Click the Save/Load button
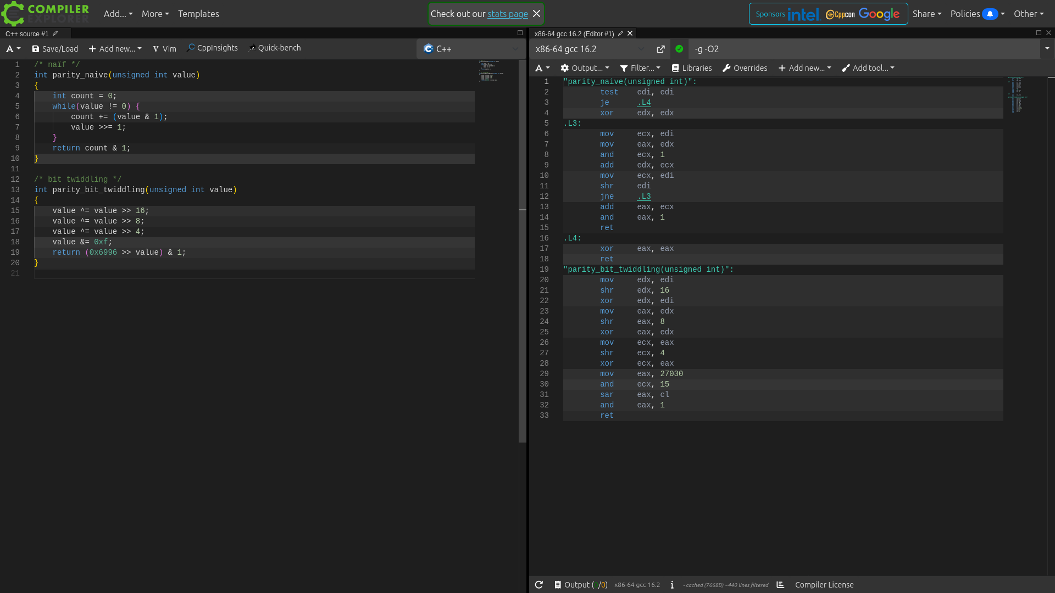The image size is (1055, 593). [x=55, y=49]
